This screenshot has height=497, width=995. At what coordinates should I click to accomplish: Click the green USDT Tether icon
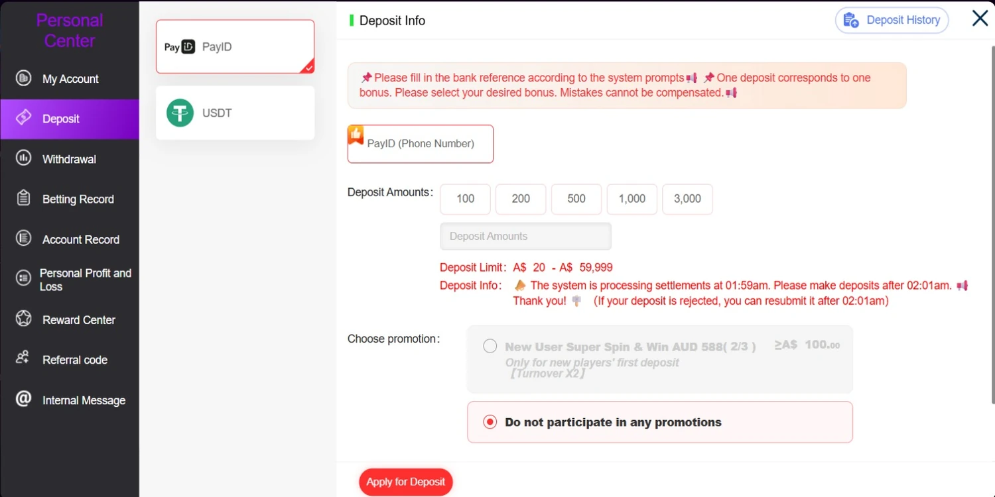coord(180,113)
